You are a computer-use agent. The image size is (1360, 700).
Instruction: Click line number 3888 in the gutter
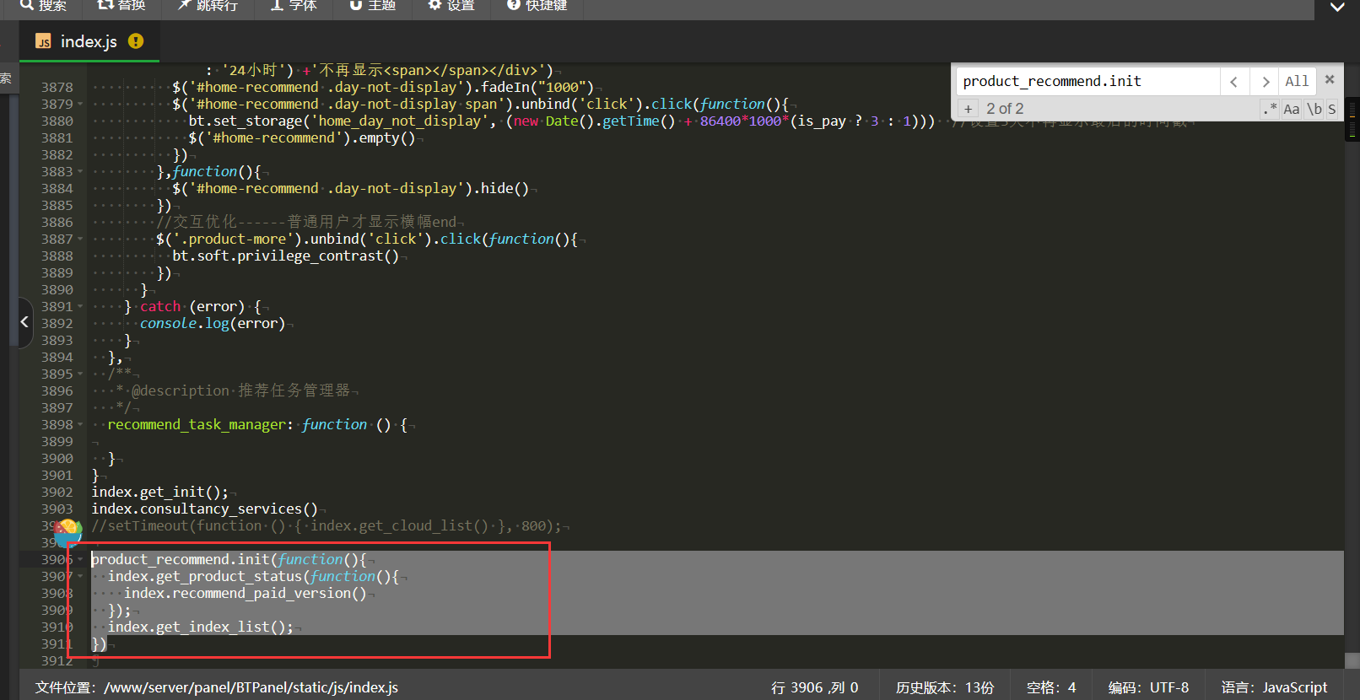[x=57, y=256]
